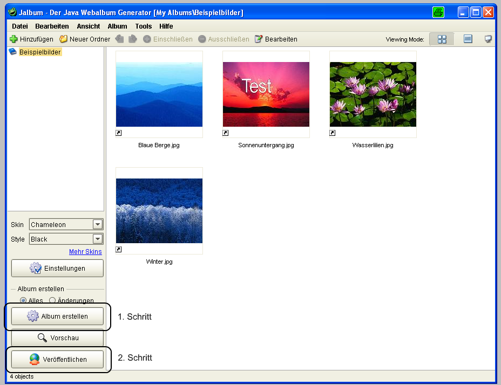Open the Album menu
The height and width of the screenshot is (385, 501).
[x=117, y=26]
